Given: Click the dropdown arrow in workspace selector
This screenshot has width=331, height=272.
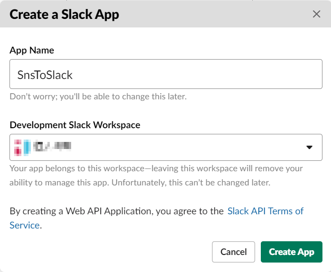Looking at the screenshot, I should pyautogui.click(x=309, y=148).
